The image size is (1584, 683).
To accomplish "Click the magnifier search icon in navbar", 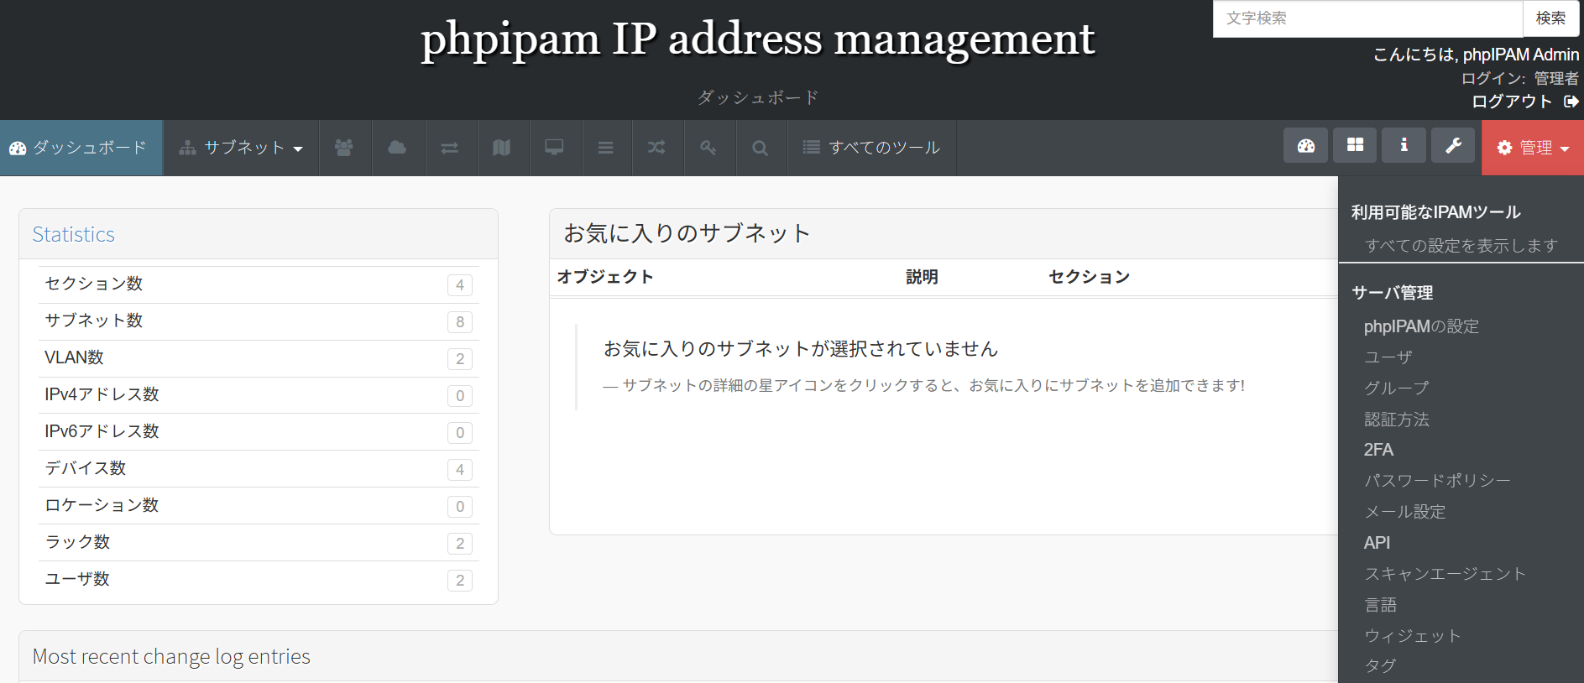I will (x=761, y=148).
